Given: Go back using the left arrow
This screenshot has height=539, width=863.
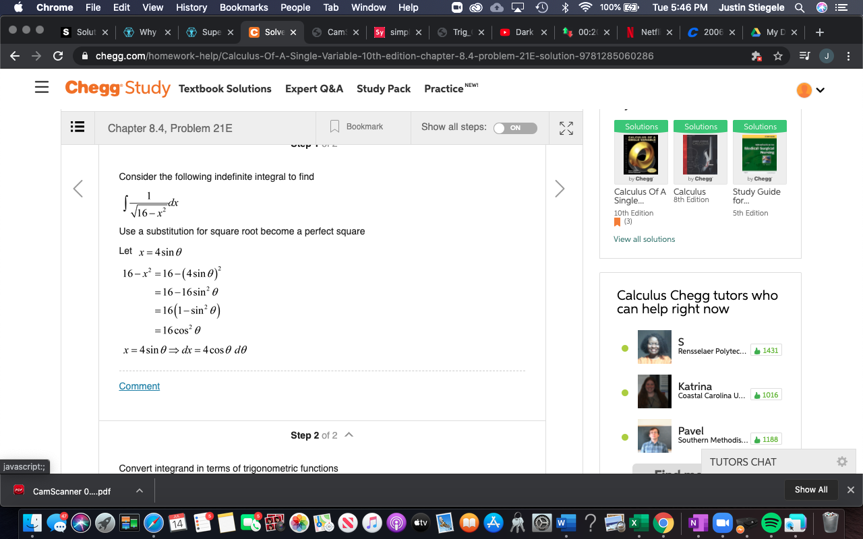Looking at the screenshot, I should click(78, 189).
